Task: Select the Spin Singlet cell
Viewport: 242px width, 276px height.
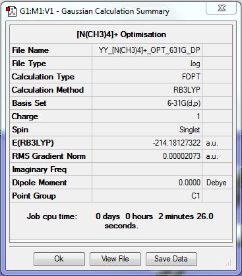Action: (147, 130)
